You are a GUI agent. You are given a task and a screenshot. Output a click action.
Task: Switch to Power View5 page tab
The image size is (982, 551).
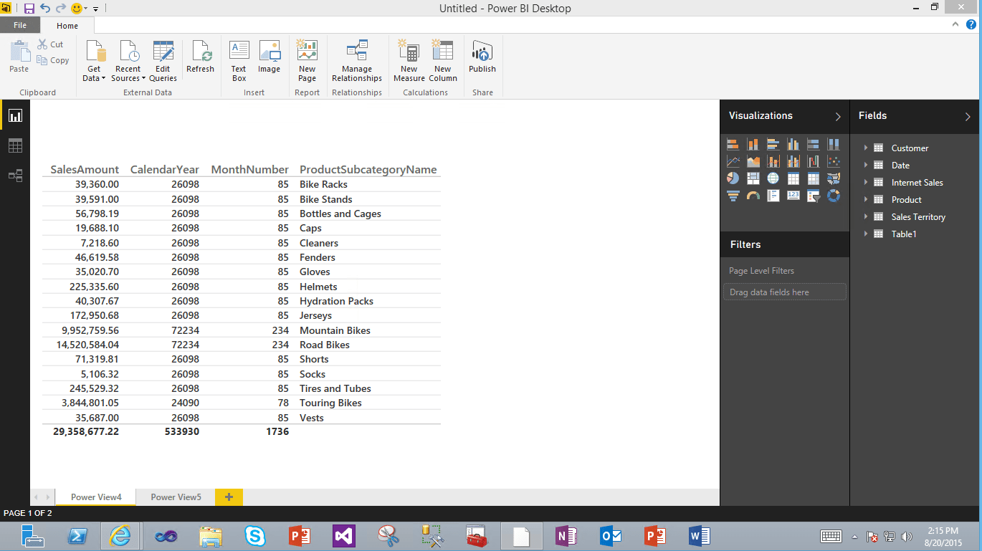(x=176, y=497)
